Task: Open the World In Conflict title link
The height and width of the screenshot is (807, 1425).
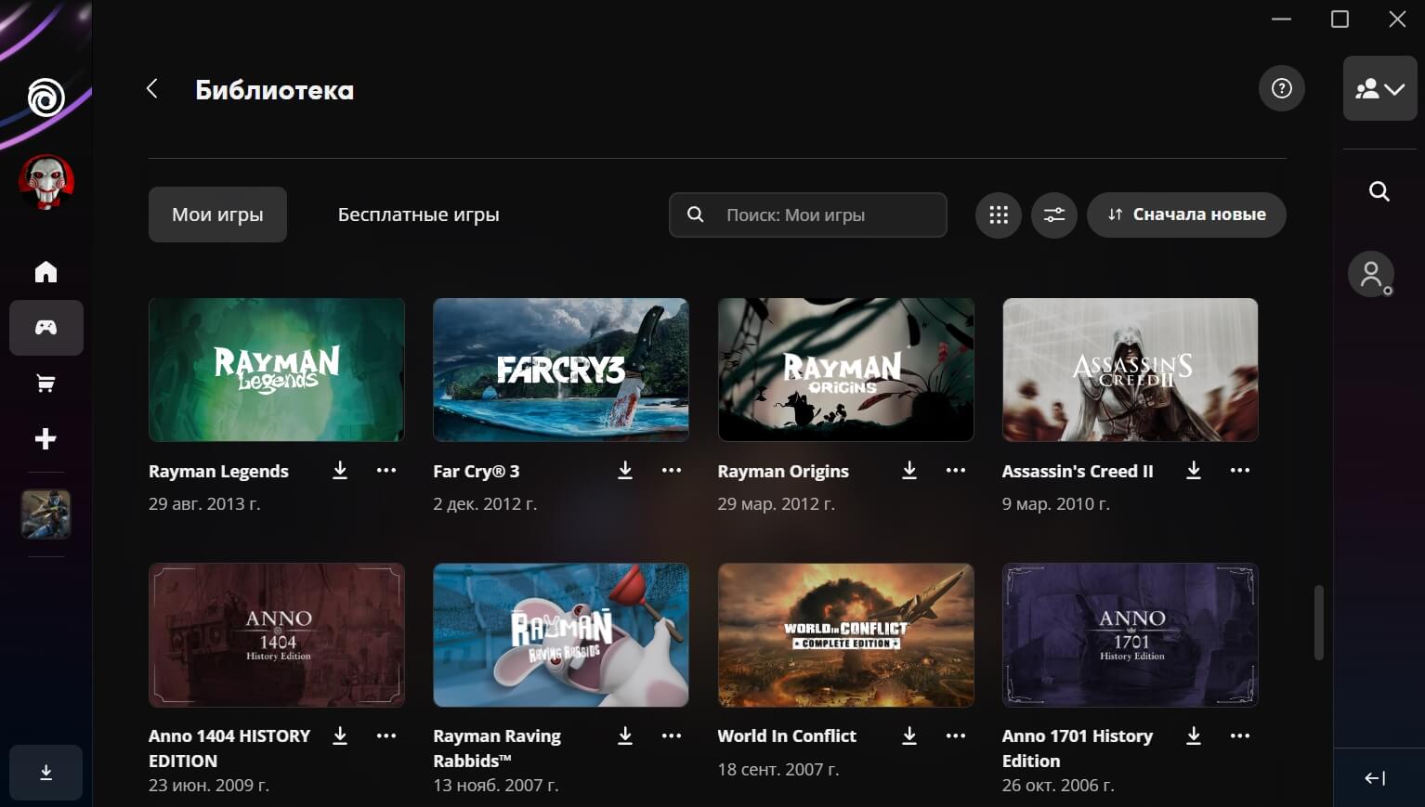Action: pyautogui.click(x=787, y=735)
